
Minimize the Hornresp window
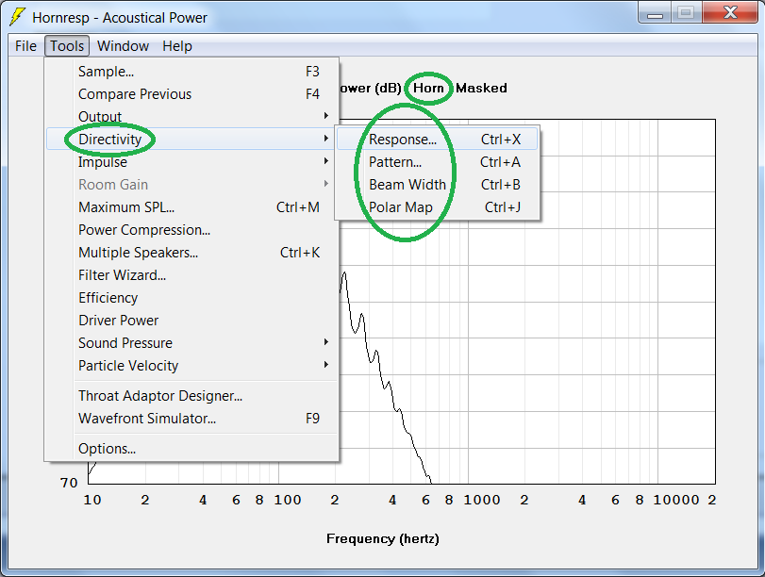[x=655, y=13]
